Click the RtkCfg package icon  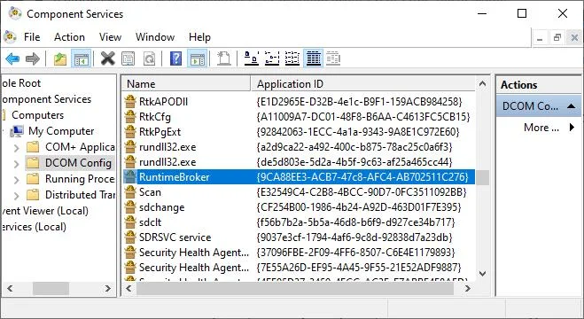(130, 116)
